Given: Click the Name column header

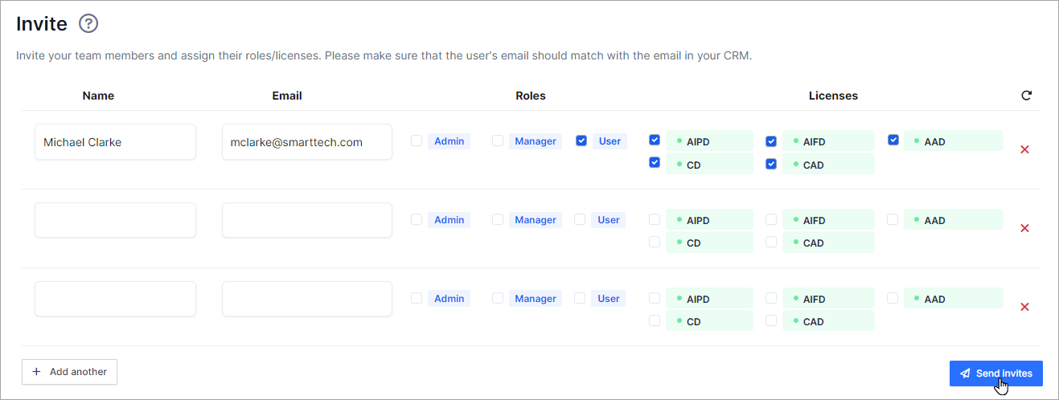Looking at the screenshot, I should coord(98,96).
